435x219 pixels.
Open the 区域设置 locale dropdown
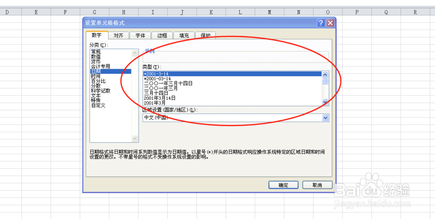pos(325,118)
